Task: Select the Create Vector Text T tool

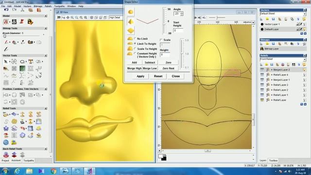Action: (x=31, y=62)
